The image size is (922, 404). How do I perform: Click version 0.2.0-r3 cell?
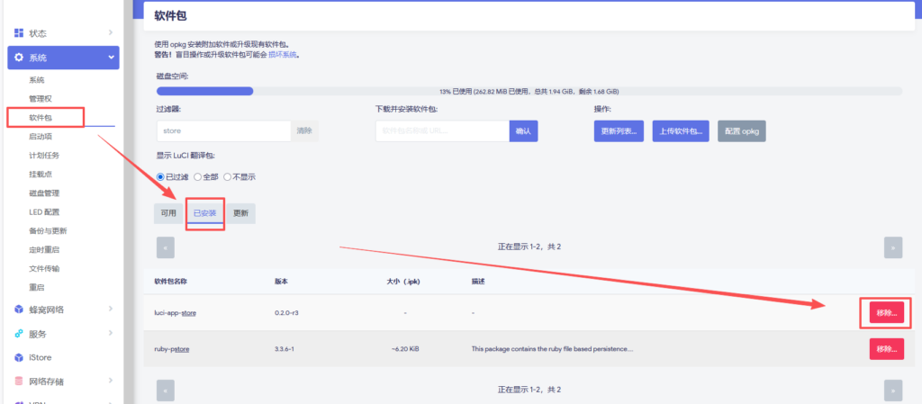[x=287, y=313]
